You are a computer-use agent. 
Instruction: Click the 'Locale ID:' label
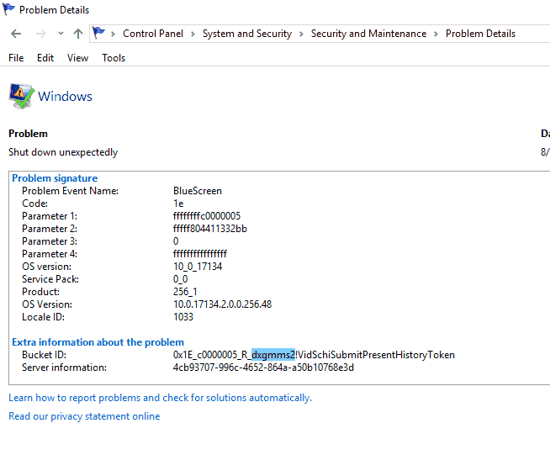[x=43, y=317]
